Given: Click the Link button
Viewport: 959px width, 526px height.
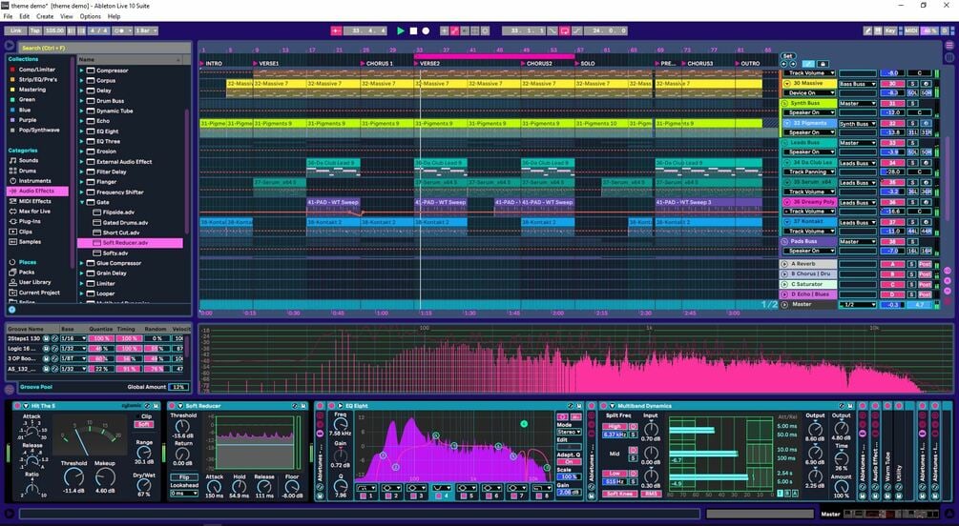Looking at the screenshot, I should pos(16,30).
